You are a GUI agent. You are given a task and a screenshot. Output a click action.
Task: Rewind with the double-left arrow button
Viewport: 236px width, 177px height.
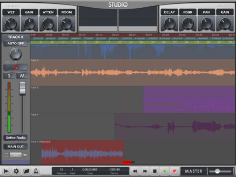coord(135,171)
